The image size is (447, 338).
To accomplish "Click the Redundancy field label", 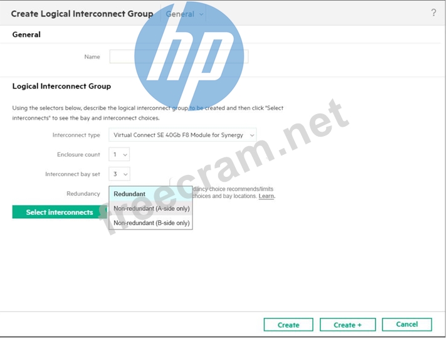I will click(x=83, y=194).
